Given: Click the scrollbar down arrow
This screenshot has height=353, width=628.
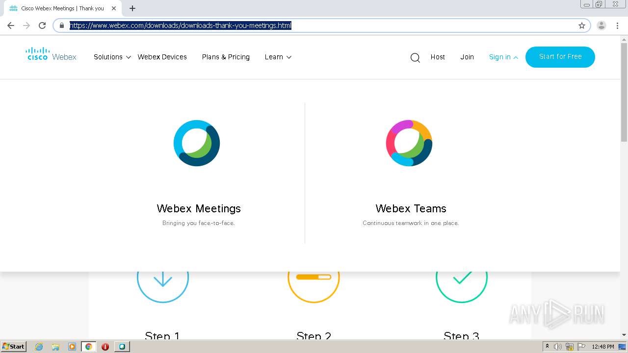Looking at the screenshot, I should [624, 335].
